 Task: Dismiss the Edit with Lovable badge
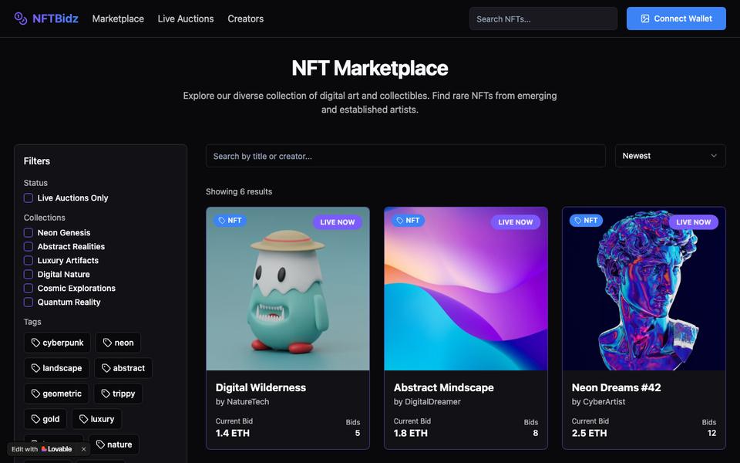point(83,449)
